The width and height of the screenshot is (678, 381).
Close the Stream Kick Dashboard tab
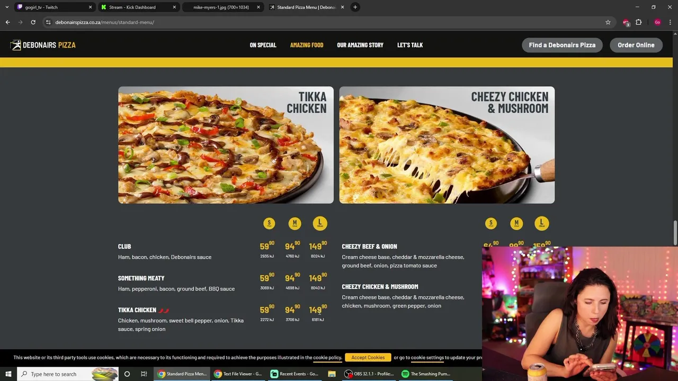(x=174, y=7)
